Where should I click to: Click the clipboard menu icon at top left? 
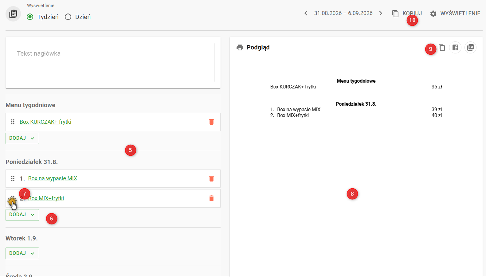pos(13,14)
